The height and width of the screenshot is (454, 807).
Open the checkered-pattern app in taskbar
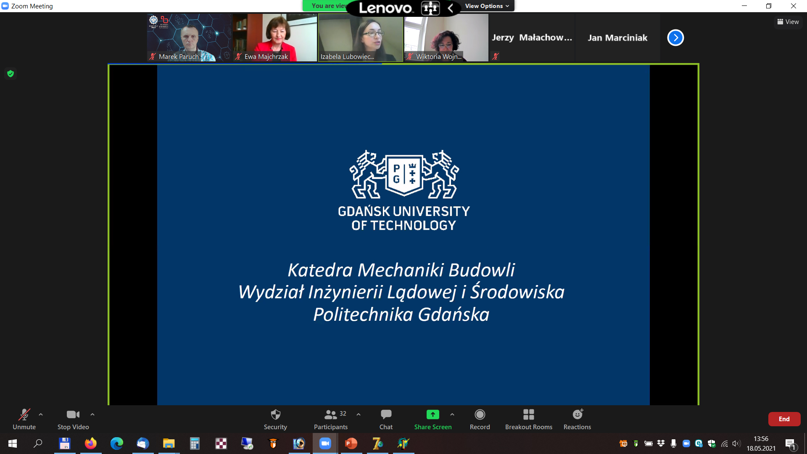[221, 443]
